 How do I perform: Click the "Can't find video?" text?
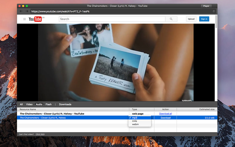26,134
